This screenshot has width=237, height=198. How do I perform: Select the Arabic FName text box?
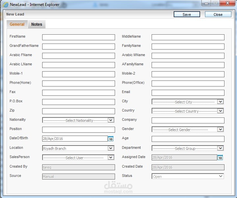(78, 56)
